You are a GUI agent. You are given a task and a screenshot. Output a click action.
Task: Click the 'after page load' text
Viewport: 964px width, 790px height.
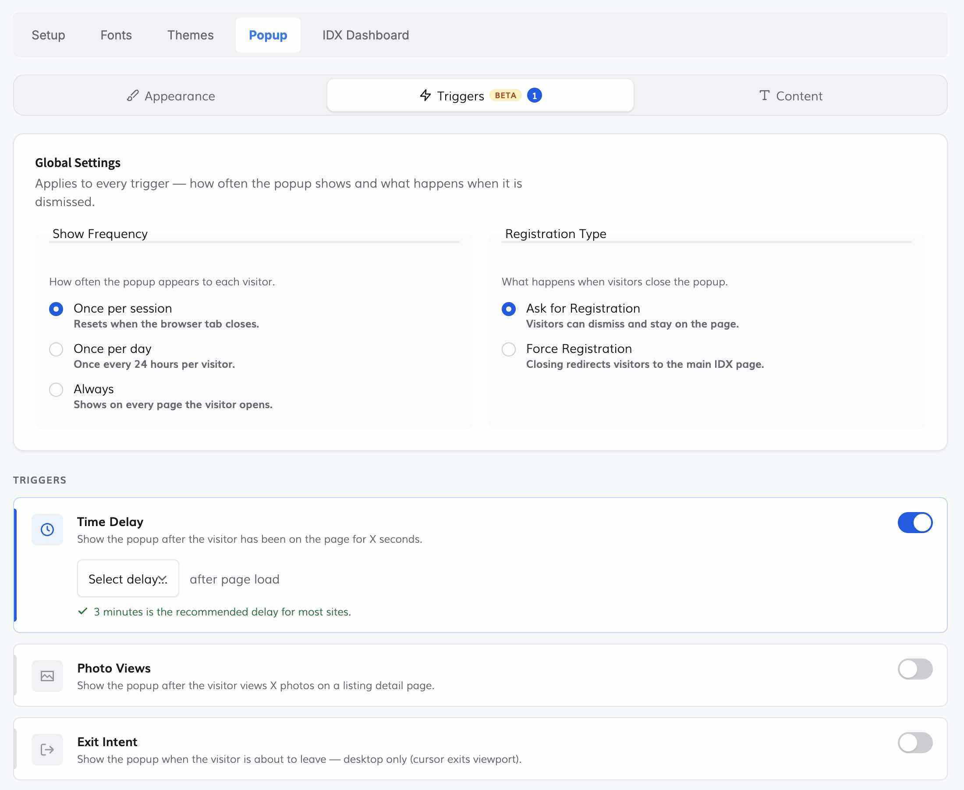pyautogui.click(x=234, y=579)
